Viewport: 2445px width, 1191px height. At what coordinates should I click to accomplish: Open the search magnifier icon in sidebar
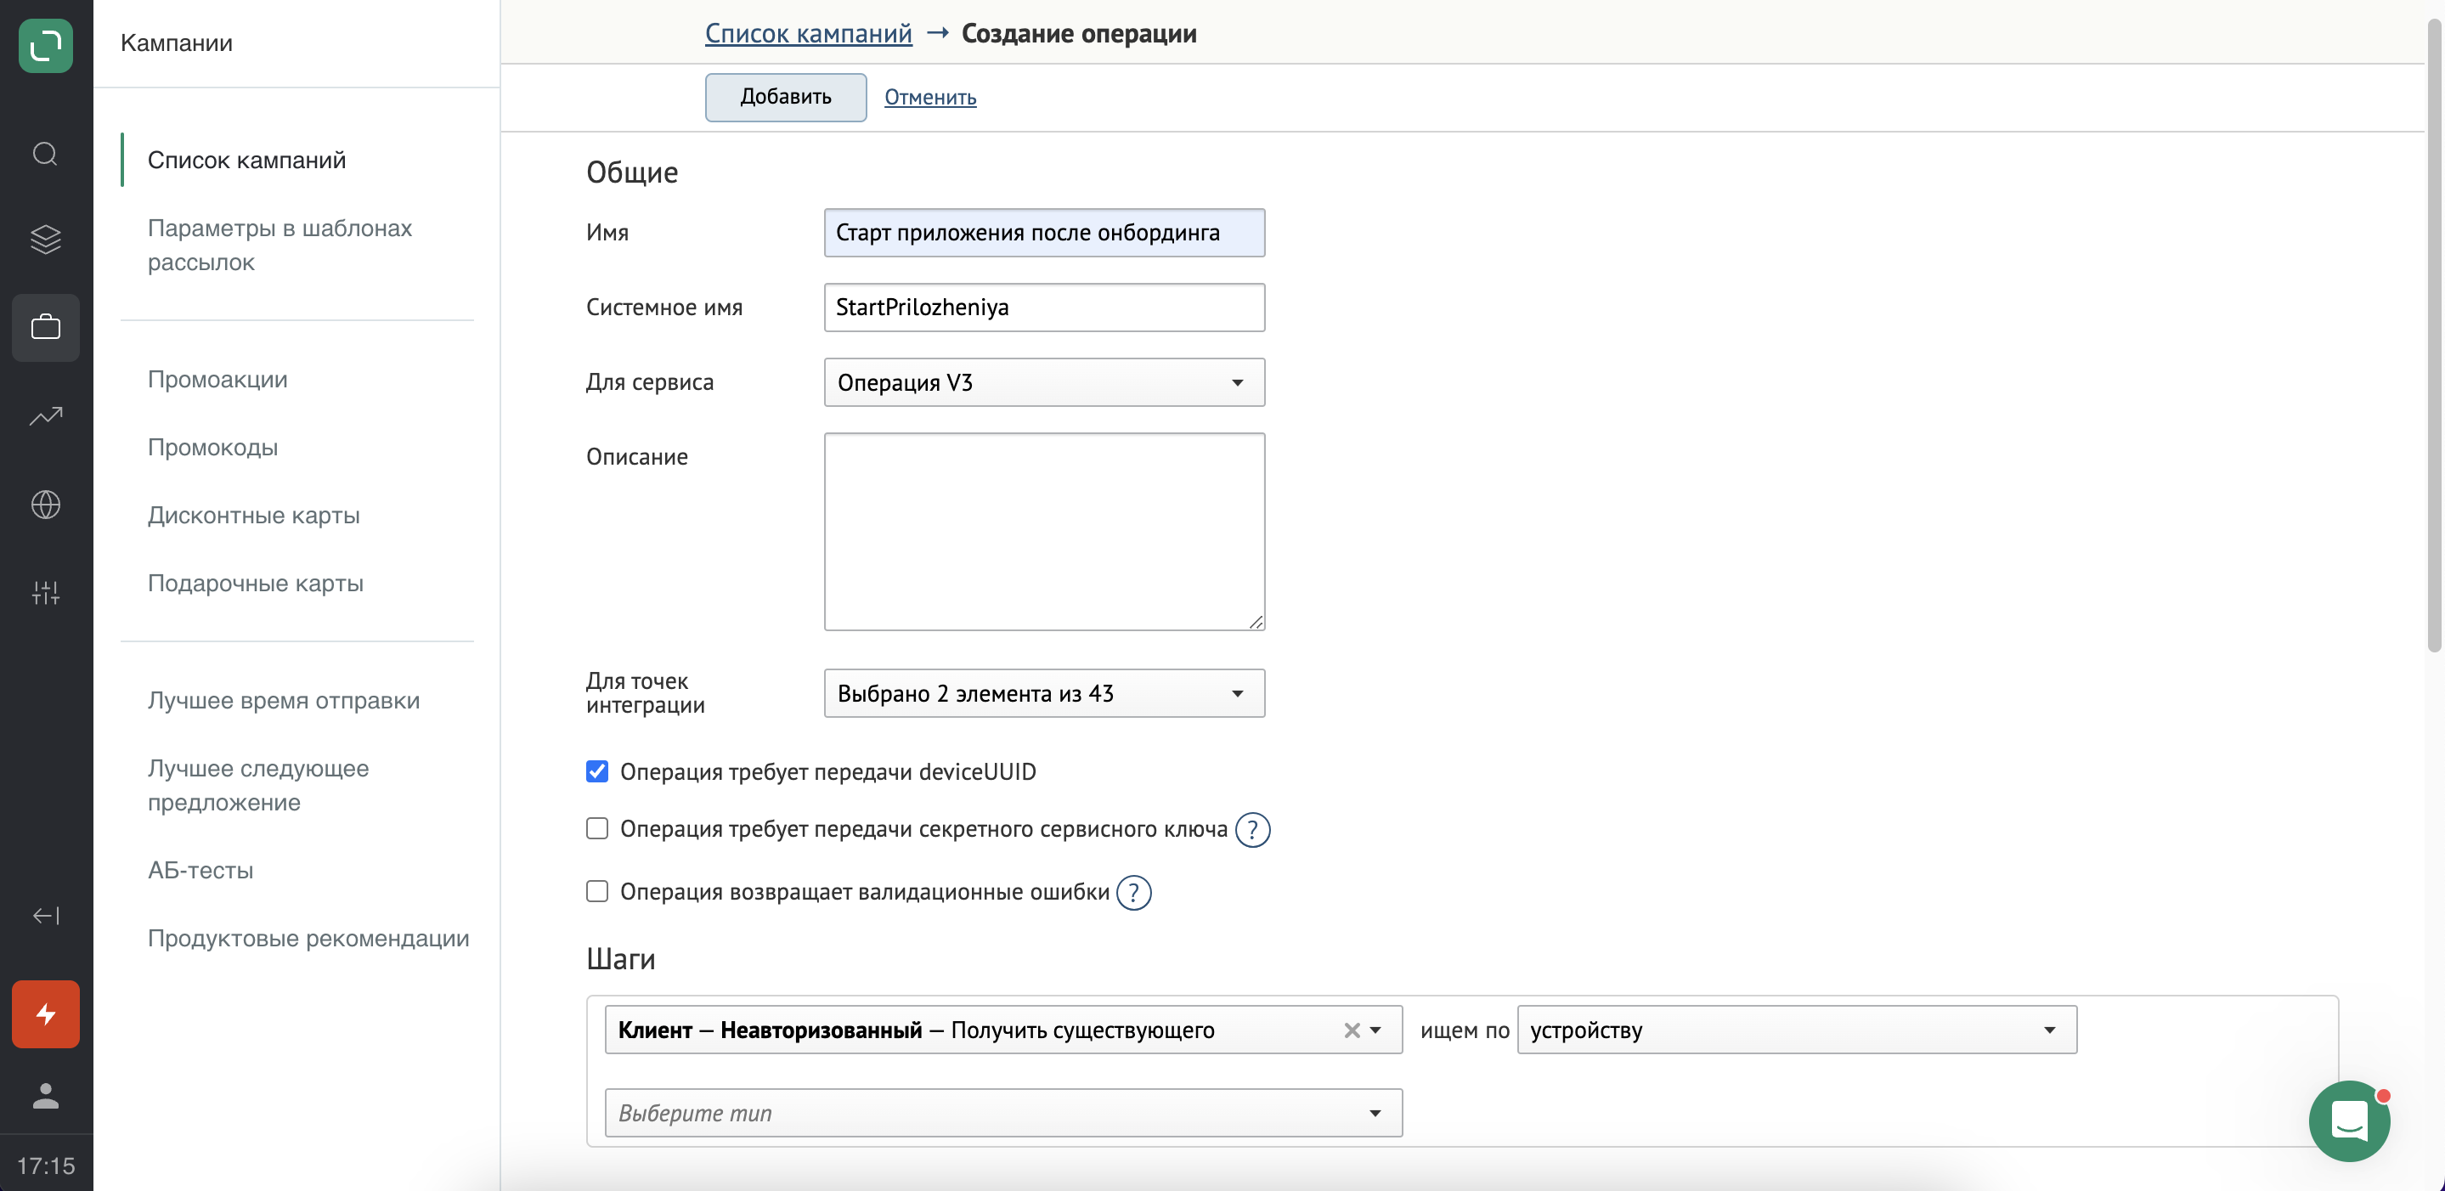(x=46, y=154)
